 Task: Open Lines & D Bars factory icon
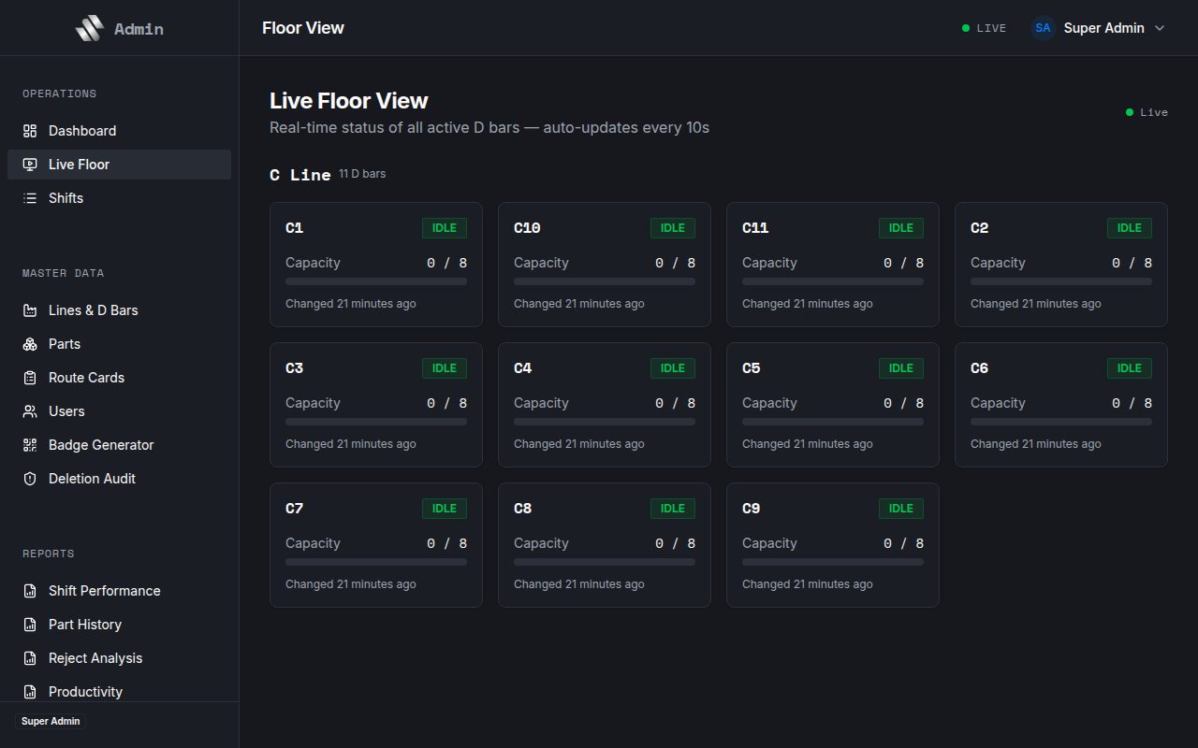pos(30,310)
